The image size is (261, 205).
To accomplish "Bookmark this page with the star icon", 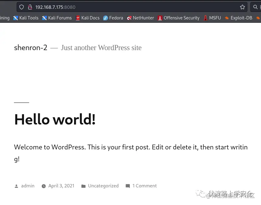I will pyautogui.click(x=242, y=7).
